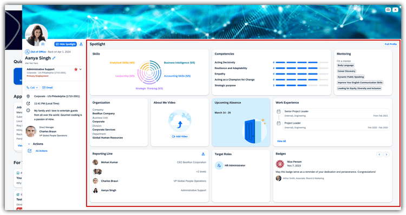Click the Business Intelligence skill label
406x215 pixels.
click(x=179, y=63)
